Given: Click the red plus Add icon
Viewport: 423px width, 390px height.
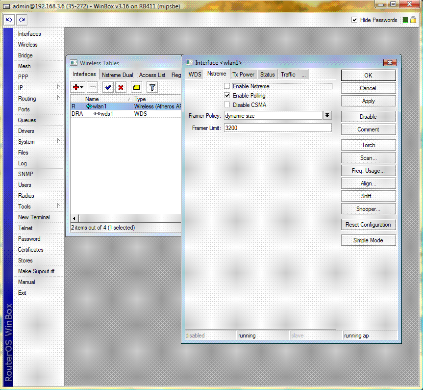Looking at the screenshot, I should click(76, 87).
